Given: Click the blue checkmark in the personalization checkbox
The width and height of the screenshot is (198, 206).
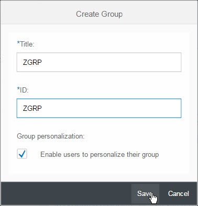Looking at the screenshot, I should [x=22, y=154].
